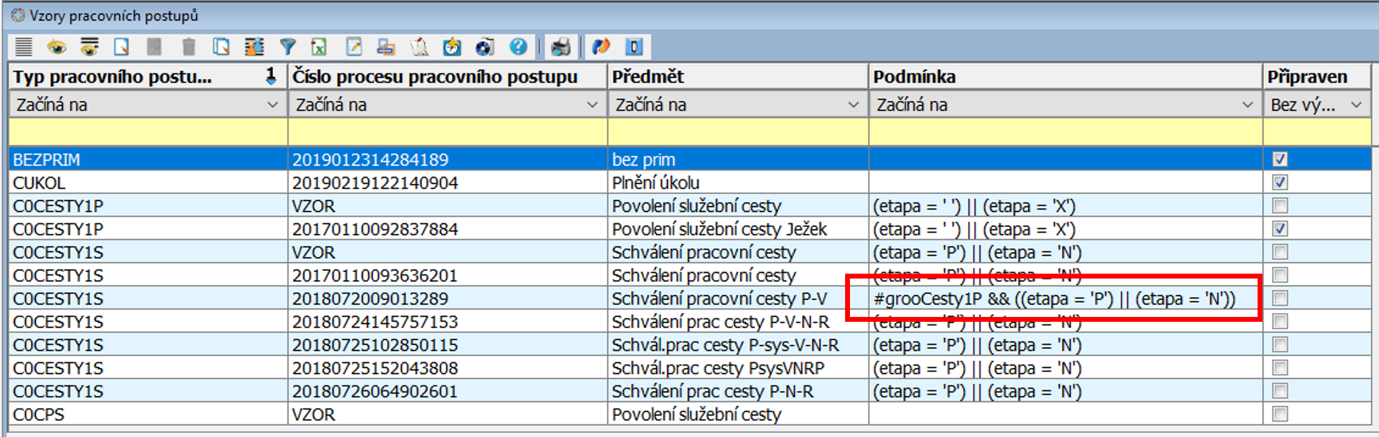
Task: Click the blue funnel filter icon
Action: [287, 47]
